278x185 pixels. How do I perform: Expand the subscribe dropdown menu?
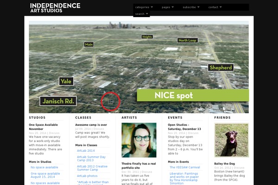coord(191,7)
